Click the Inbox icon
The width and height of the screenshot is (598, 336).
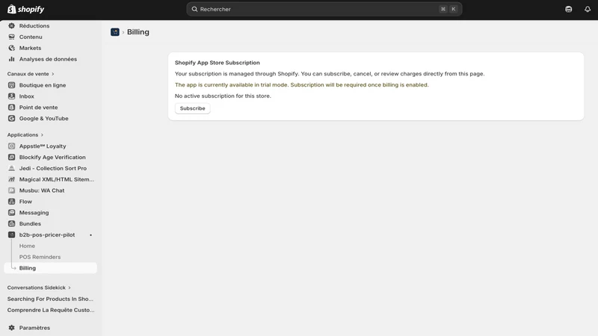tap(11, 96)
